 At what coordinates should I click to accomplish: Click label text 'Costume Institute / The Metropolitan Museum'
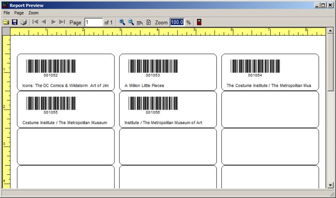65,123
